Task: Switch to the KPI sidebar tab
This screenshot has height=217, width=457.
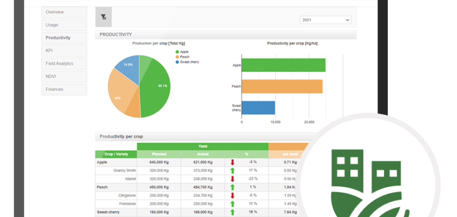Action: coord(64,51)
